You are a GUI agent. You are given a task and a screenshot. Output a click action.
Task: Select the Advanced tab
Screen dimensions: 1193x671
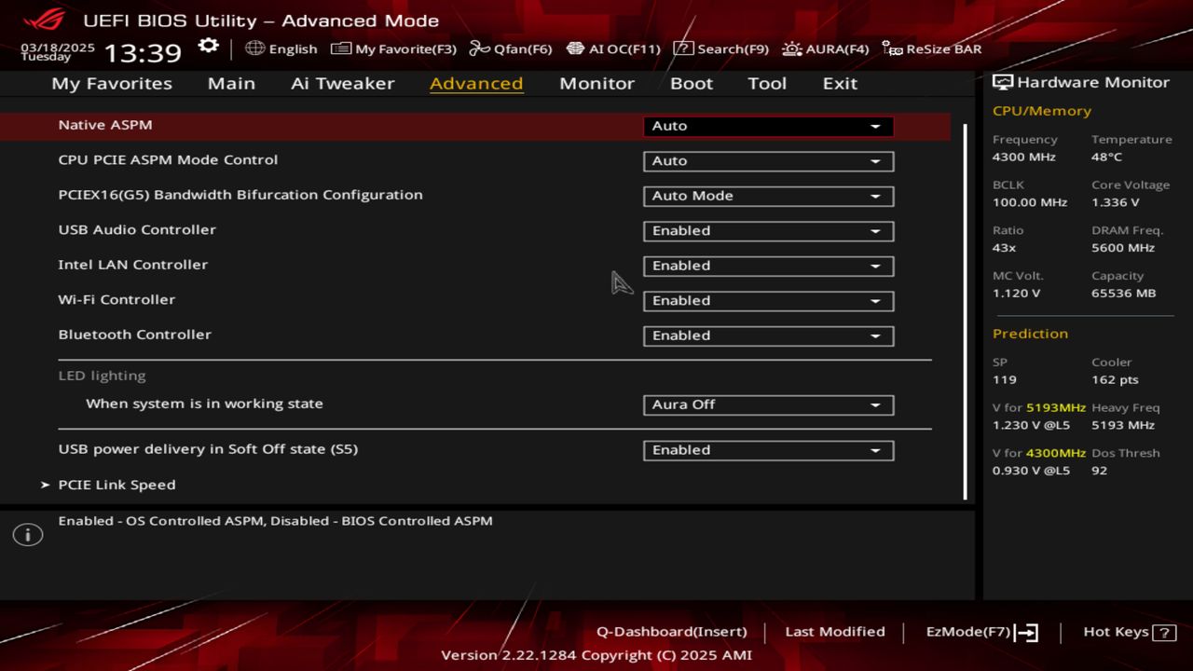pyautogui.click(x=476, y=83)
